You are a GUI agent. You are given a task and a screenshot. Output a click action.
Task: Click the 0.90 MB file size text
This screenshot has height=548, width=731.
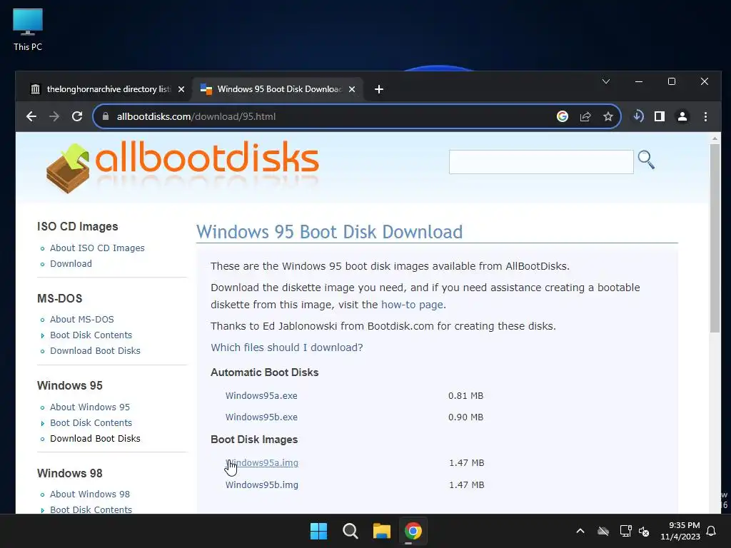(x=465, y=417)
